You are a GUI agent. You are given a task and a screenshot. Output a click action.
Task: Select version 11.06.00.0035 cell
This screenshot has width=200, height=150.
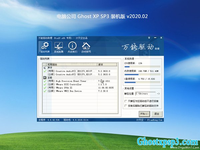pos(106,88)
